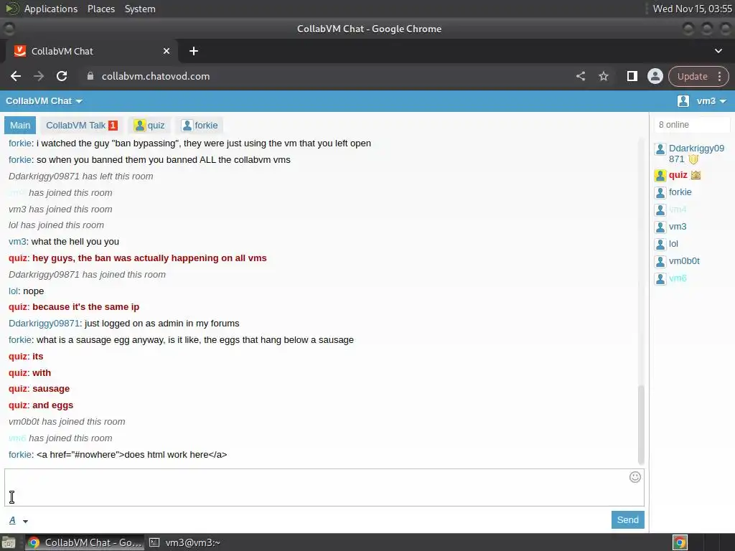Open the Chrome three-dot menu
This screenshot has width=735, height=551.
[x=719, y=76]
